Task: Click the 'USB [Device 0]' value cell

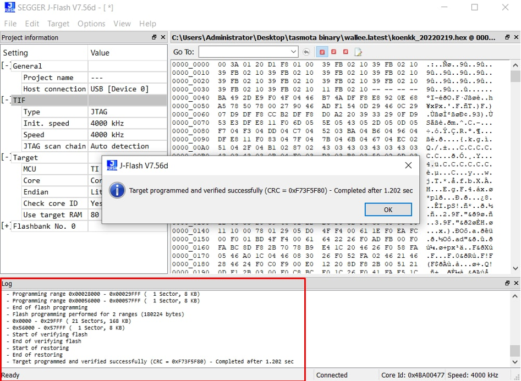Action: coord(128,89)
